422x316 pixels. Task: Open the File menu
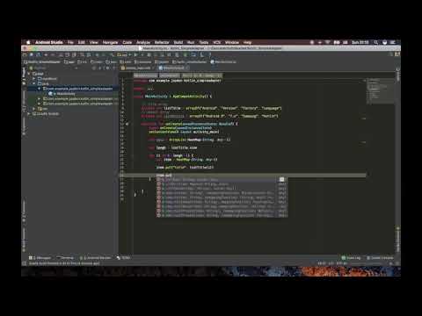tap(70, 42)
